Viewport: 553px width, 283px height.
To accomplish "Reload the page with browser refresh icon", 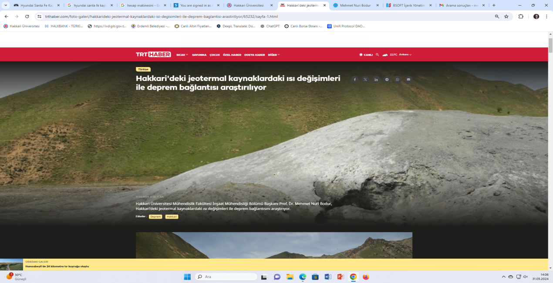I will (27, 17).
